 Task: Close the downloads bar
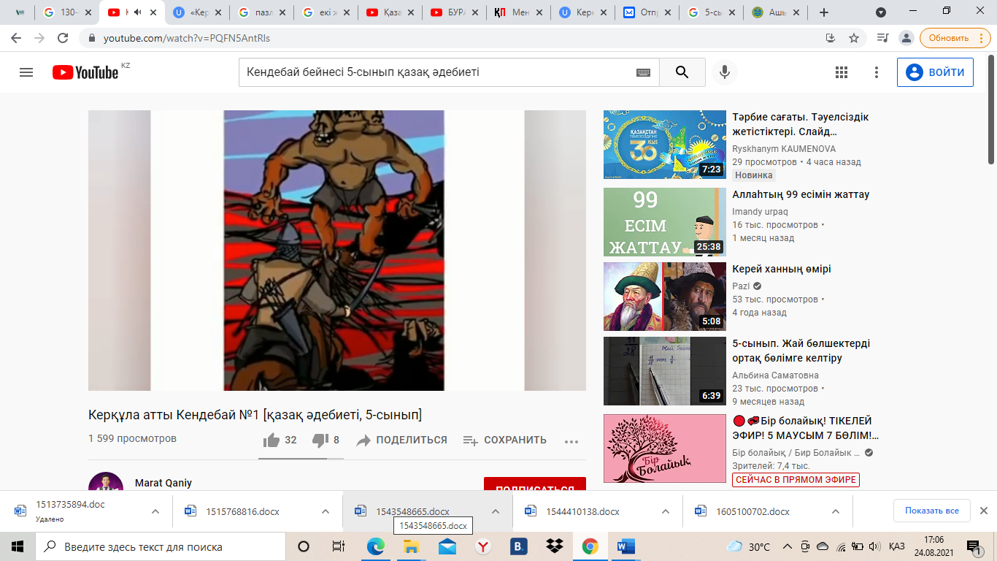983,511
